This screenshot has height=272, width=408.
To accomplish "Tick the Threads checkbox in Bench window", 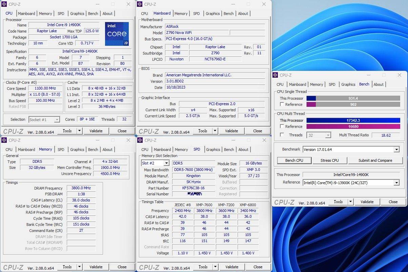I will point(282,135).
